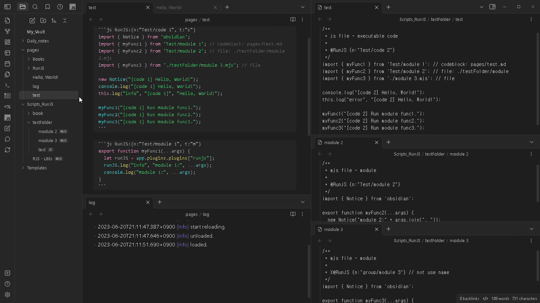Click the chat bubble ribbon icon
This screenshot has height=303, width=540.
pyautogui.click(x=7, y=139)
